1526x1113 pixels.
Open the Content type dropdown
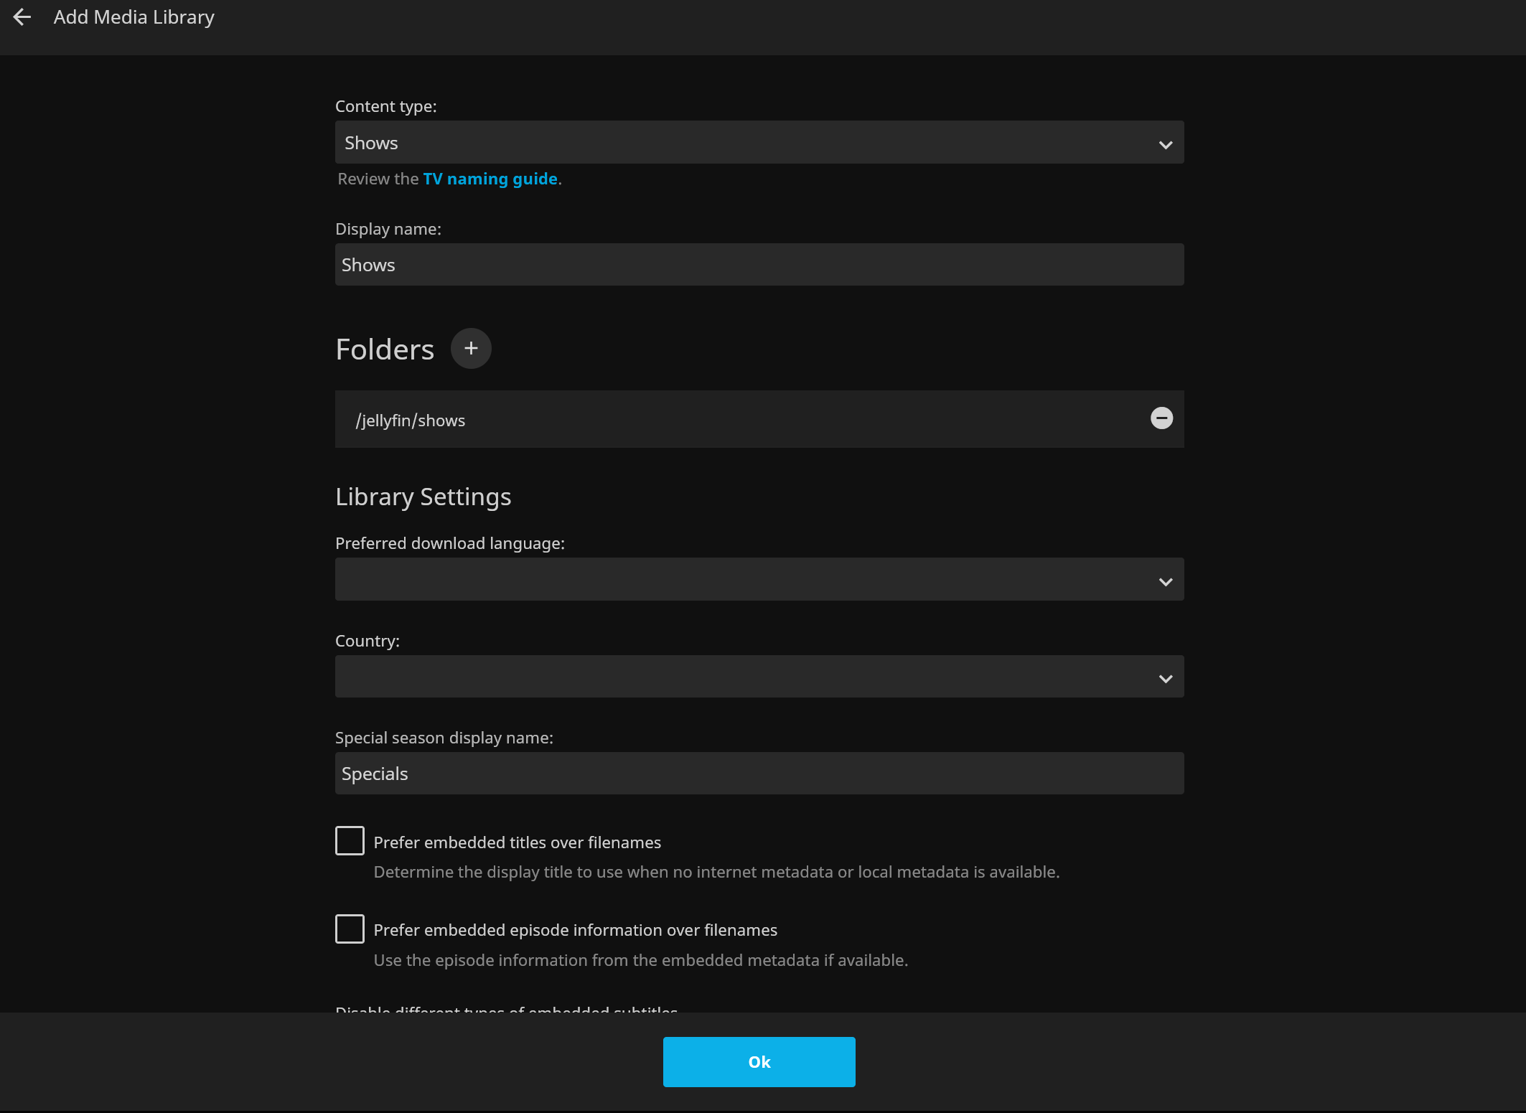[x=759, y=143]
